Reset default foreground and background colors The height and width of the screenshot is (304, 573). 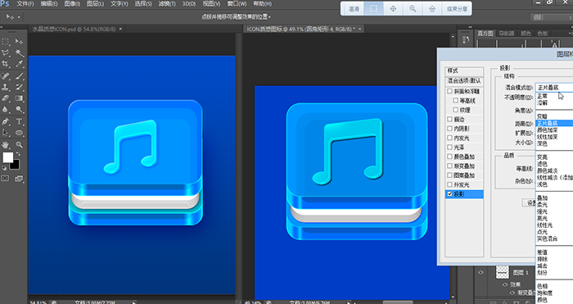click(4, 168)
